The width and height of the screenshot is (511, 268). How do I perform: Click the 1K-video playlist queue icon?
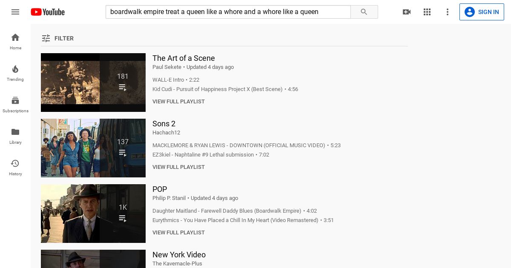pos(123,218)
